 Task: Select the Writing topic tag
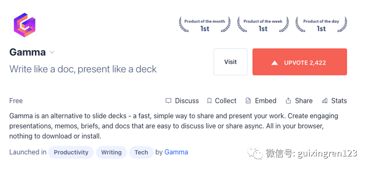coord(111,152)
